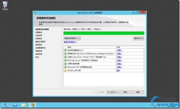Open 已通过 link for SQL Server 2008 BI rule
180x109 pixels.
click(x=119, y=54)
